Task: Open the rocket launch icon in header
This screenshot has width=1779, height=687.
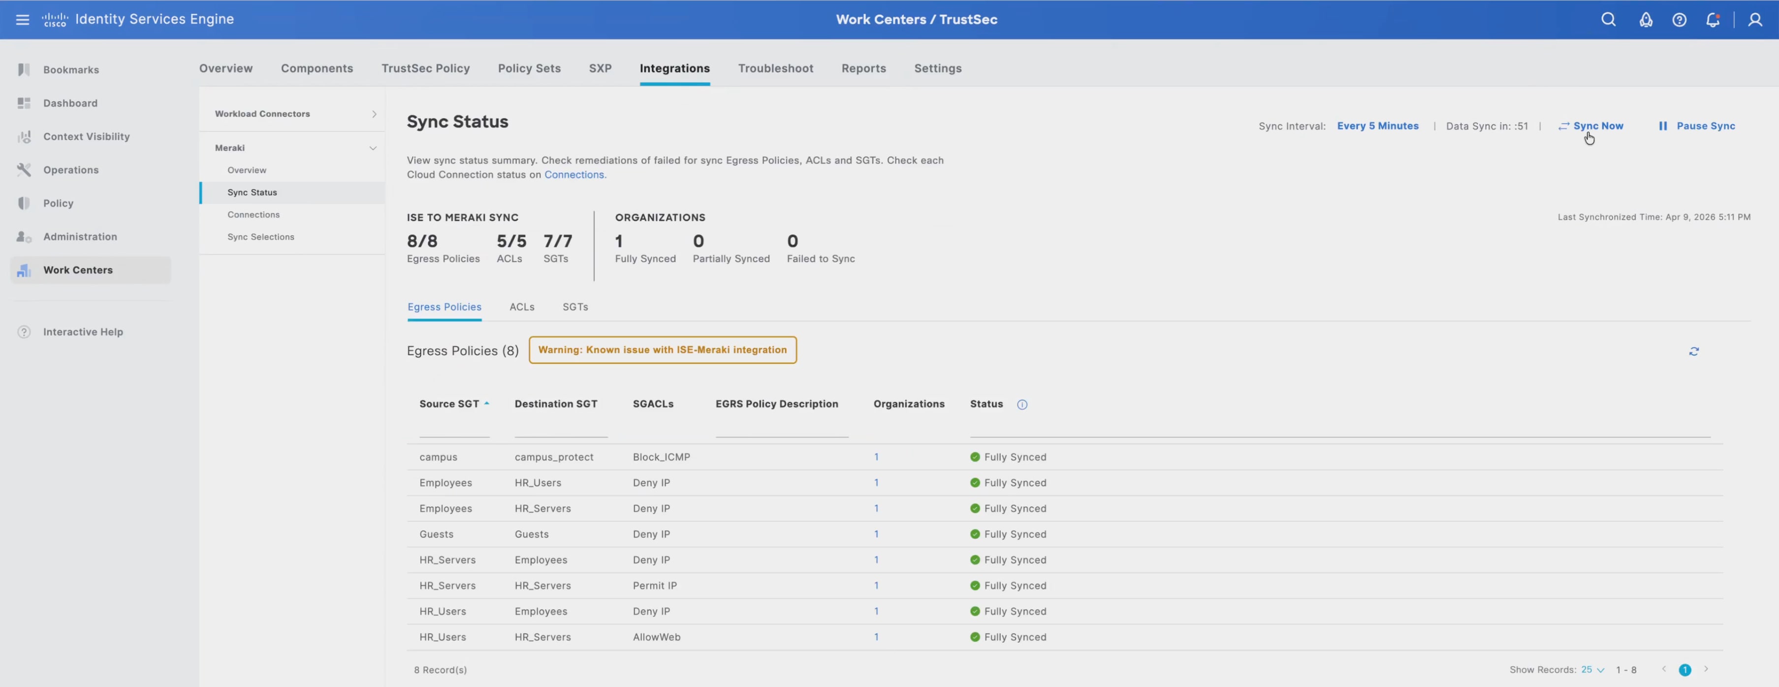Action: [x=1646, y=19]
